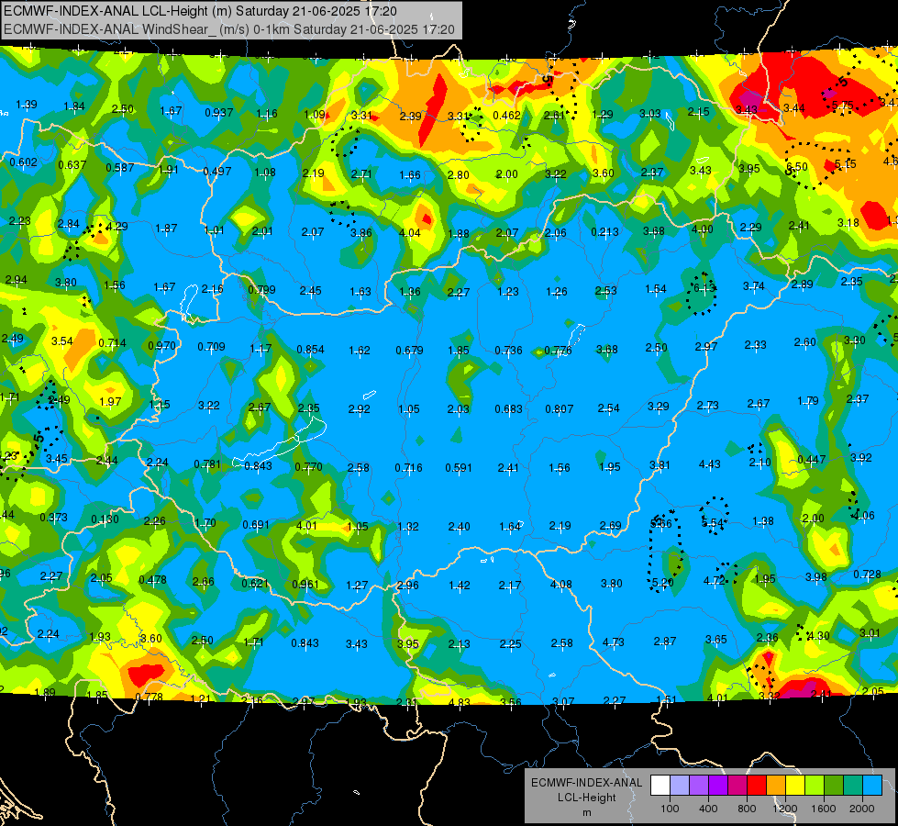Click the legend label 1600

point(824,809)
